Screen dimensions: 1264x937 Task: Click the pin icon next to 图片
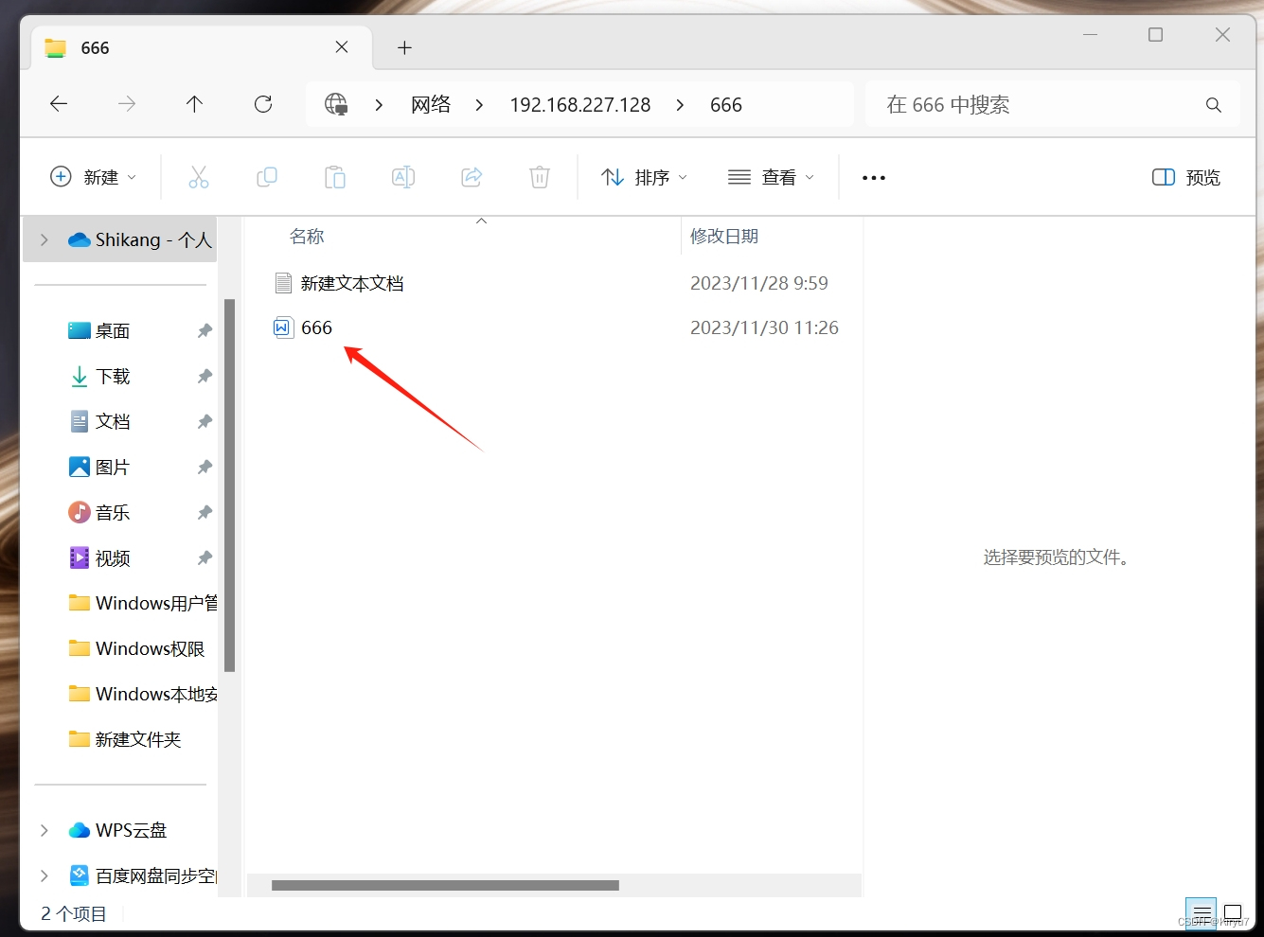[205, 467]
